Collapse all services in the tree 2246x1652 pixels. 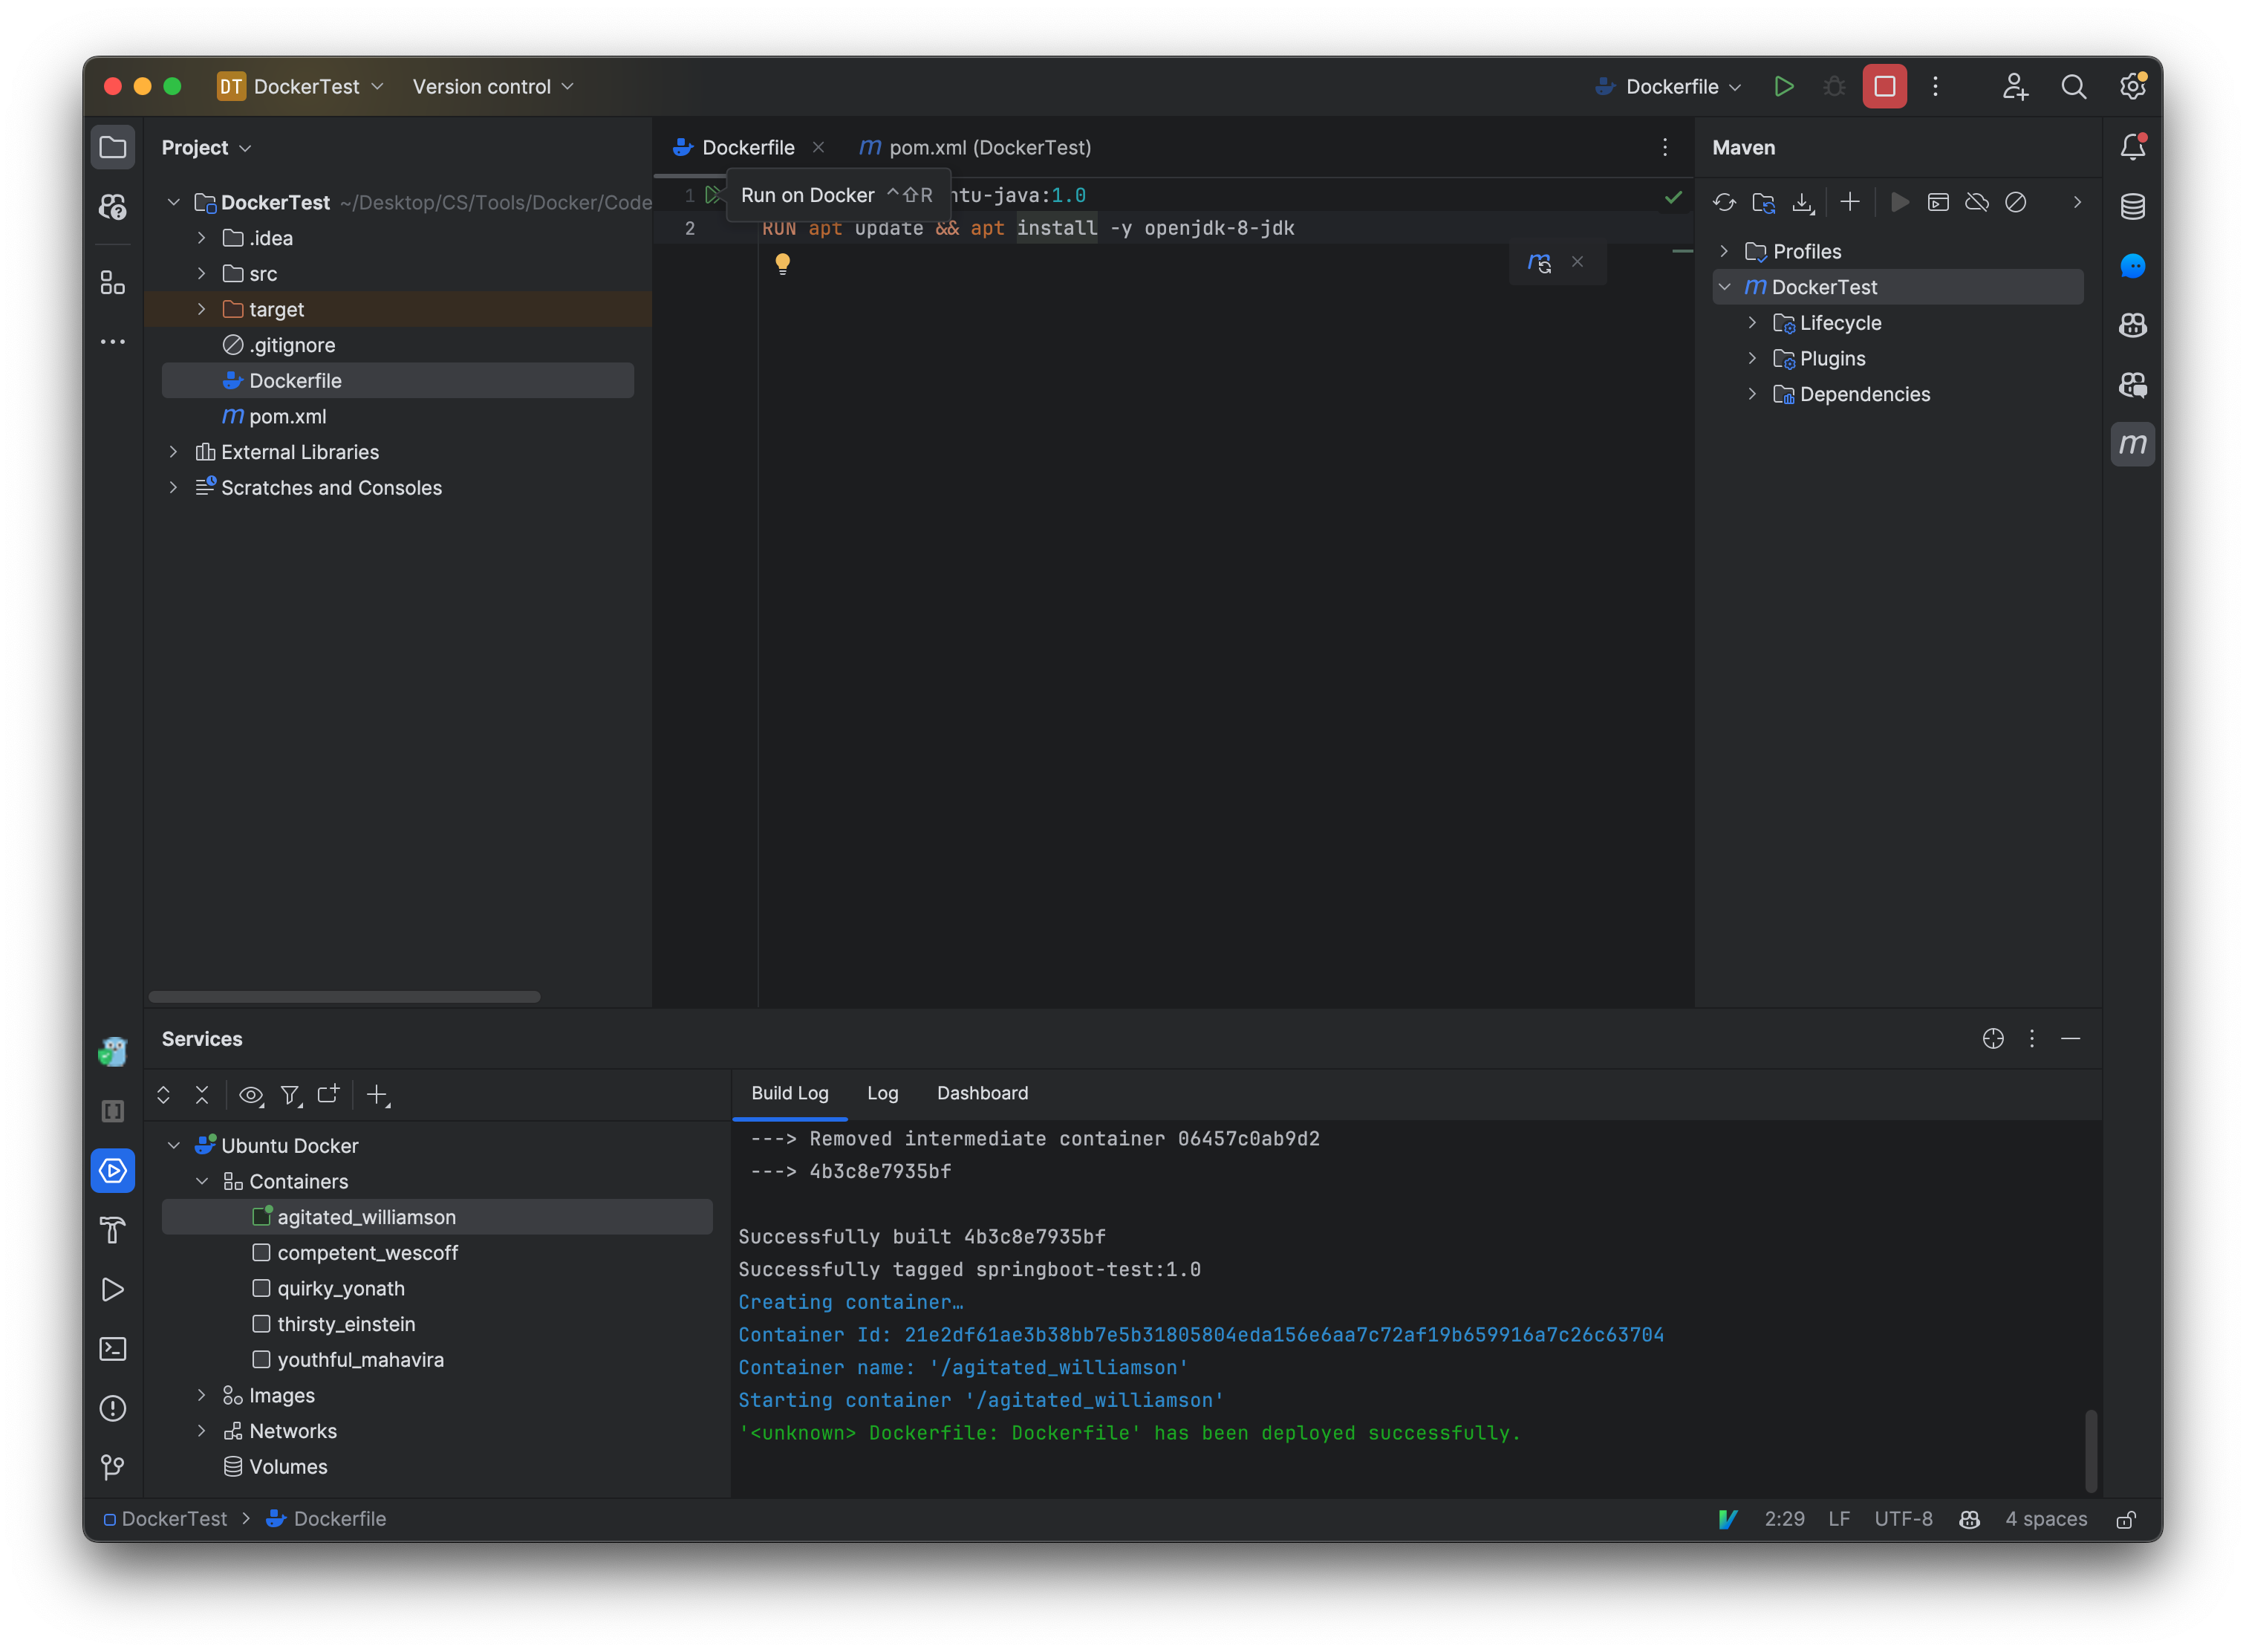(202, 1096)
